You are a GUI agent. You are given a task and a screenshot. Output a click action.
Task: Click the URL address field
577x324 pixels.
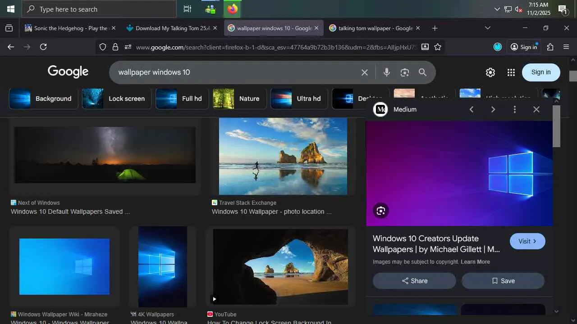[x=276, y=47]
